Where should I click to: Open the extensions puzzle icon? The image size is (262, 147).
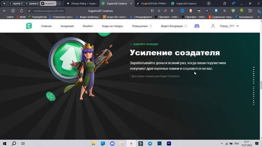coord(250,11)
